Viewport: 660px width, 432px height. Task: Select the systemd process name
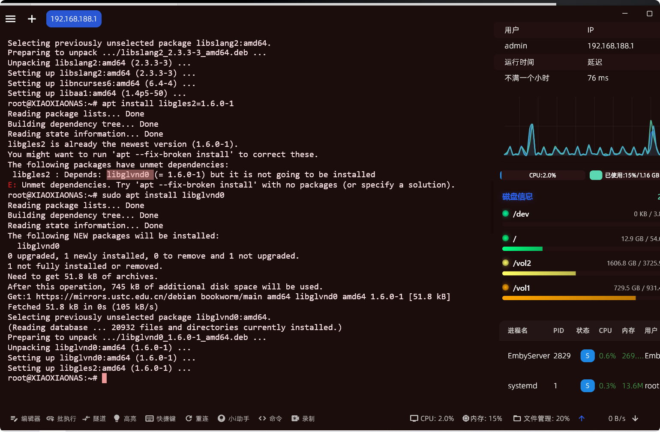pyautogui.click(x=522, y=386)
